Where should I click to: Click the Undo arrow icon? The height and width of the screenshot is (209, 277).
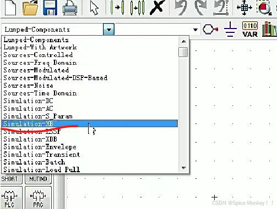pos(181,8)
